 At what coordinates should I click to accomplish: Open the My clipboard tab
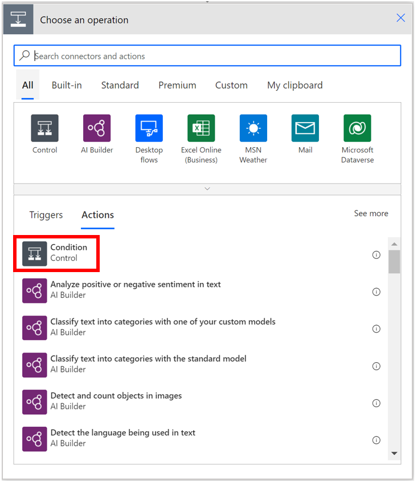tap(295, 85)
